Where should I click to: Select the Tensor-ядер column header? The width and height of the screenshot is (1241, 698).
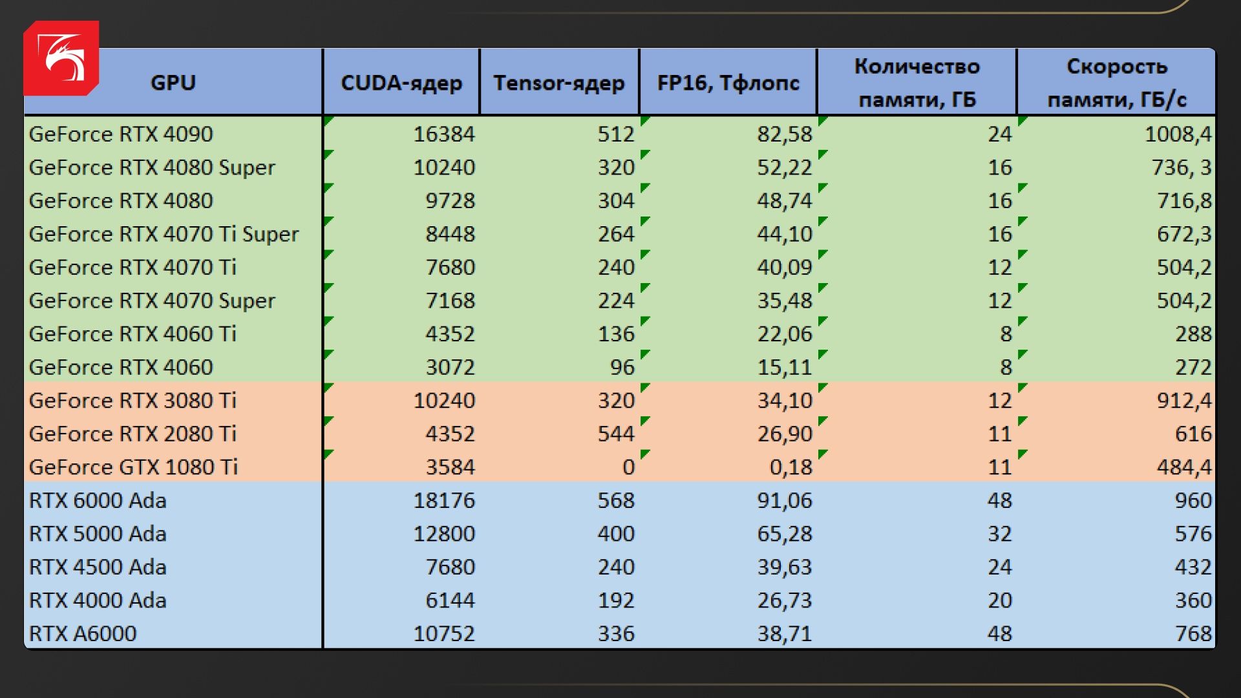pyautogui.click(x=559, y=83)
